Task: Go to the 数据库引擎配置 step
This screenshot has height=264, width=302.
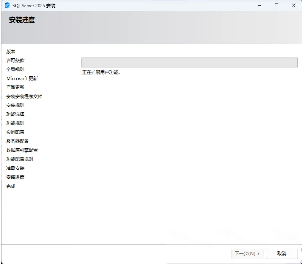Action: (x=22, y=150)
